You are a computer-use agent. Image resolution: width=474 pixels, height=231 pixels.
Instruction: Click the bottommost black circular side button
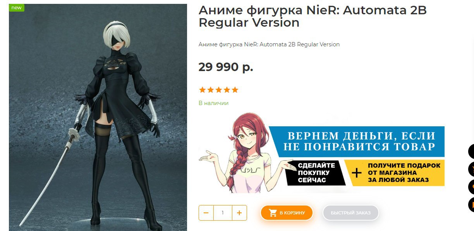tap(471, 204)
